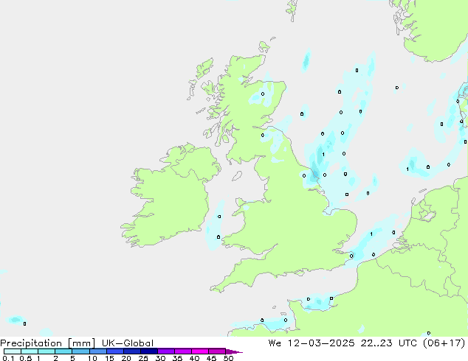Click the legend label '0.1'
Image resolution: width=468 pixels, height=361 pixels.
8,358
